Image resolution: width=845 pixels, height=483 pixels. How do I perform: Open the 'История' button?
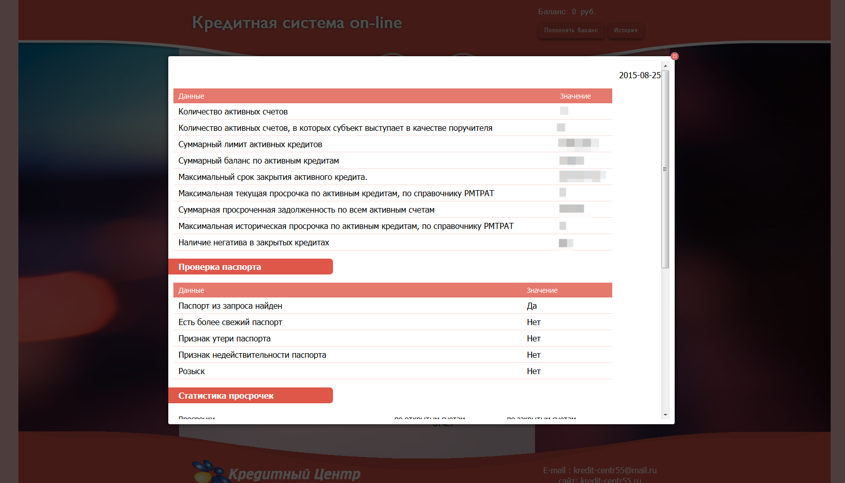pyautogui.click(x=626, y=31)
